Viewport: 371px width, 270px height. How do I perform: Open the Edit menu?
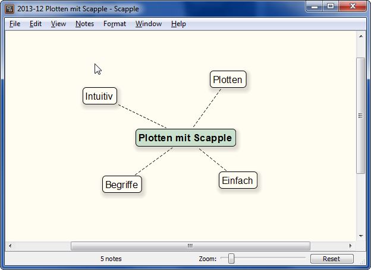pos(36,24)
